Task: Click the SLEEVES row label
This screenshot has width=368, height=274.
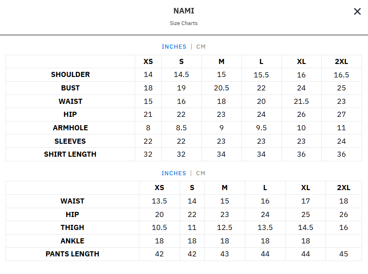Action: 70,141
